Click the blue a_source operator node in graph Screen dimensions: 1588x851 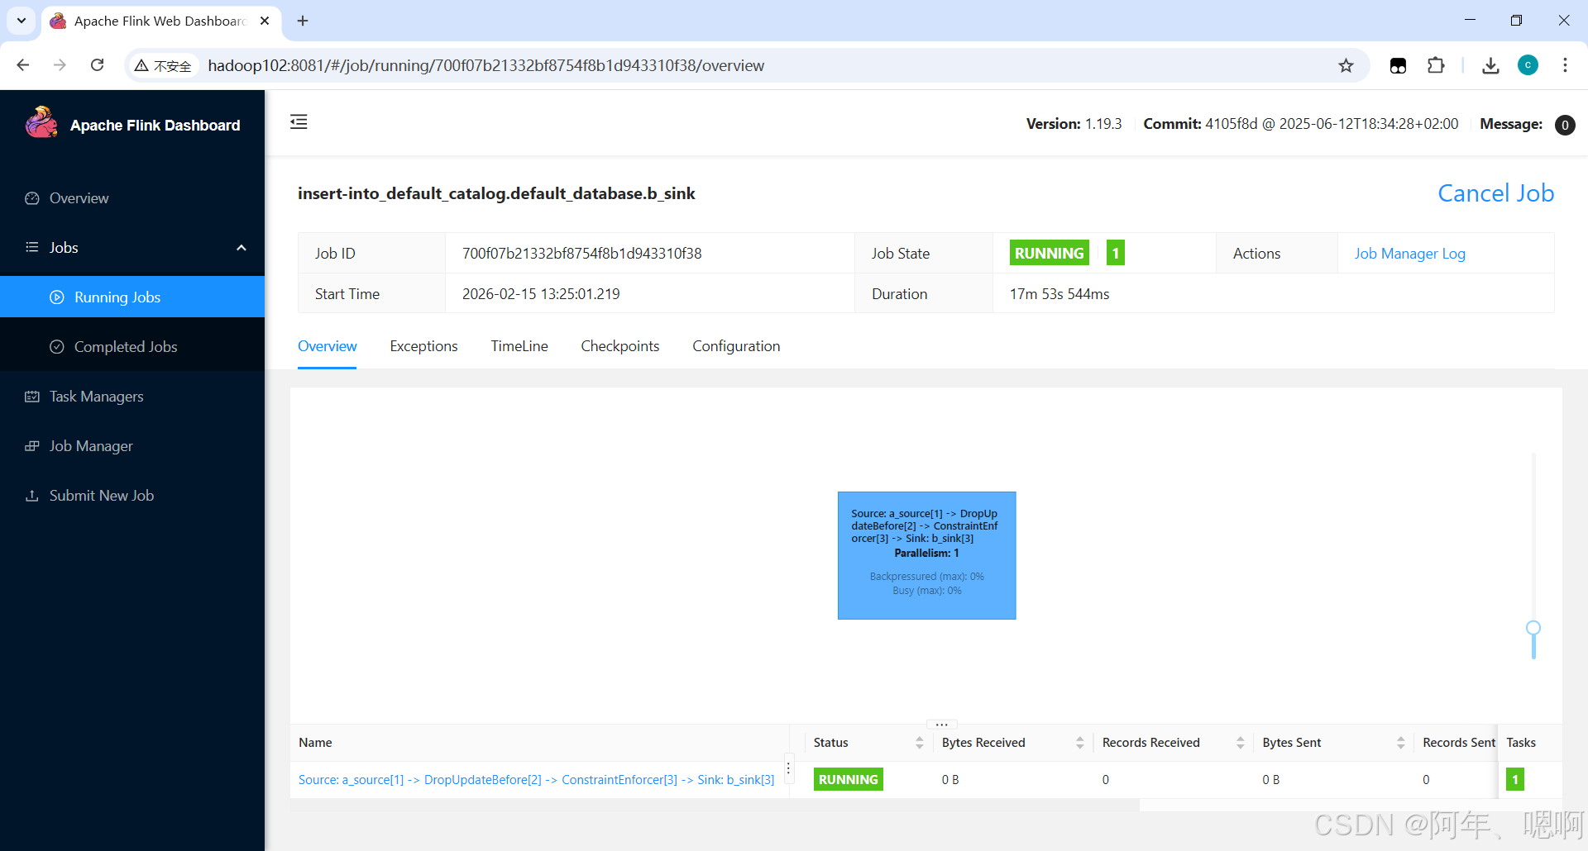click(926, 555)
